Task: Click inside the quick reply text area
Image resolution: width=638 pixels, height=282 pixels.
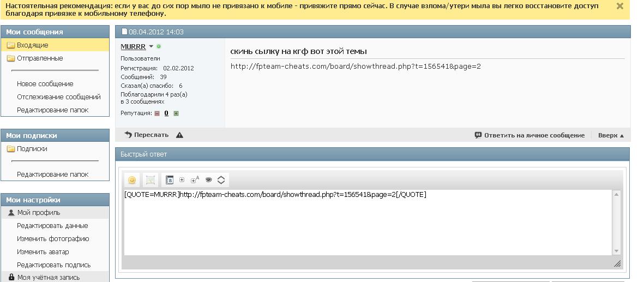Action: click(x=368, y=223)
